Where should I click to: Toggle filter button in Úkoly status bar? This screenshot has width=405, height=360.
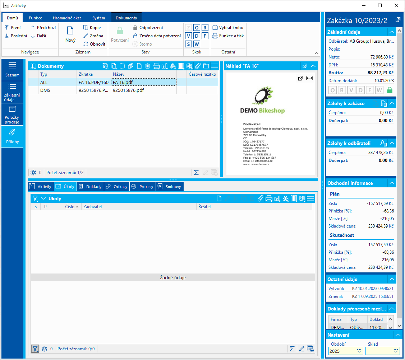35,349
